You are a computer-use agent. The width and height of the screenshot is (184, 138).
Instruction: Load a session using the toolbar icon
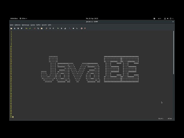[x=58, y=28]
